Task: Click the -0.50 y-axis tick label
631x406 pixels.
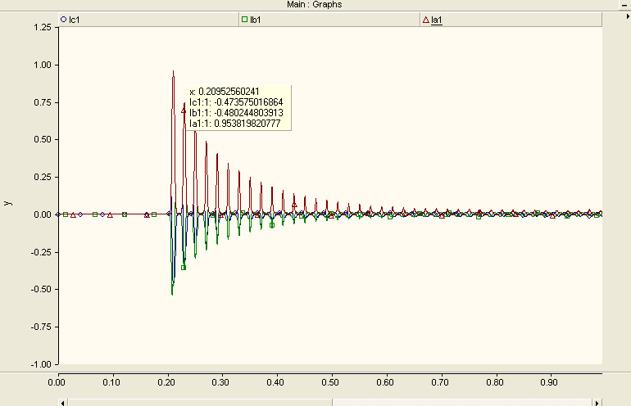Action: [x=41, y=290]
